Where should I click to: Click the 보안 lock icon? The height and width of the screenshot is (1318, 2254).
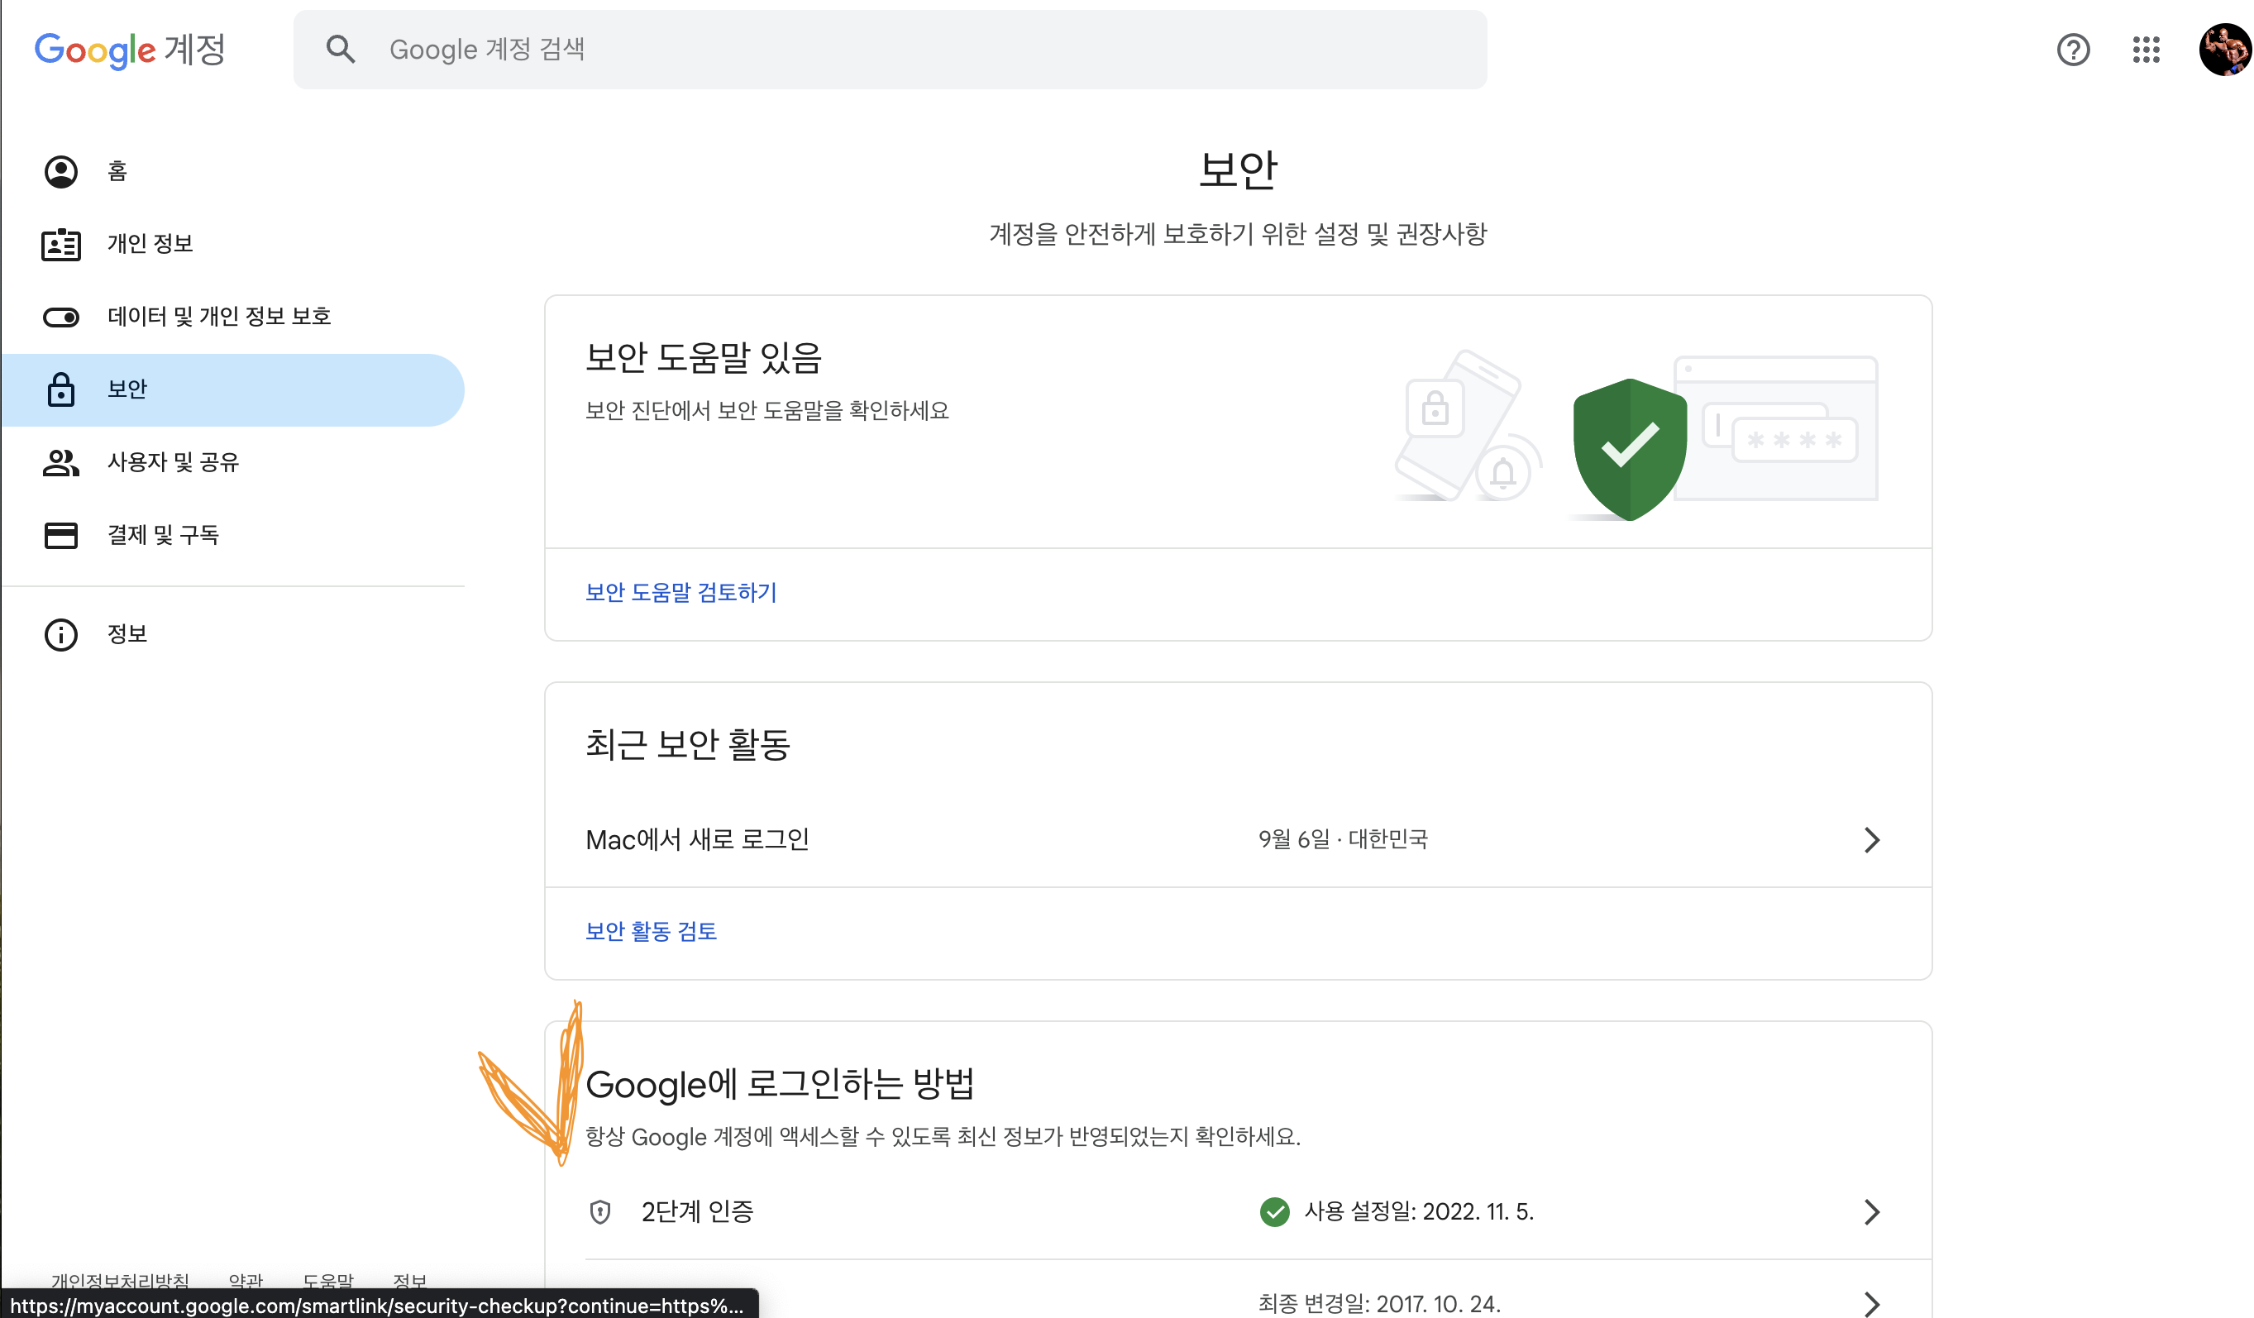61,389
